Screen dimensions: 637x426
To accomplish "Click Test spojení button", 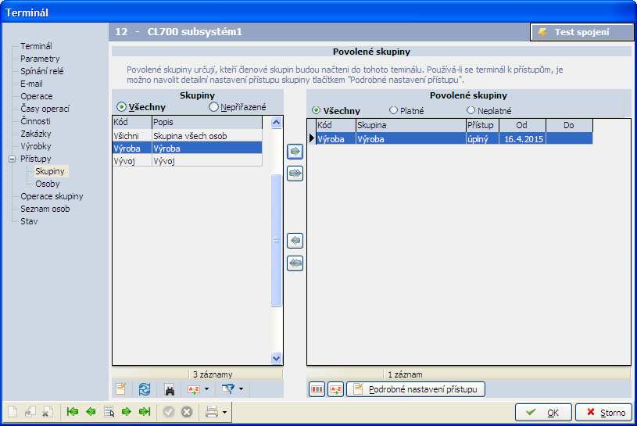I will (582, 32).
